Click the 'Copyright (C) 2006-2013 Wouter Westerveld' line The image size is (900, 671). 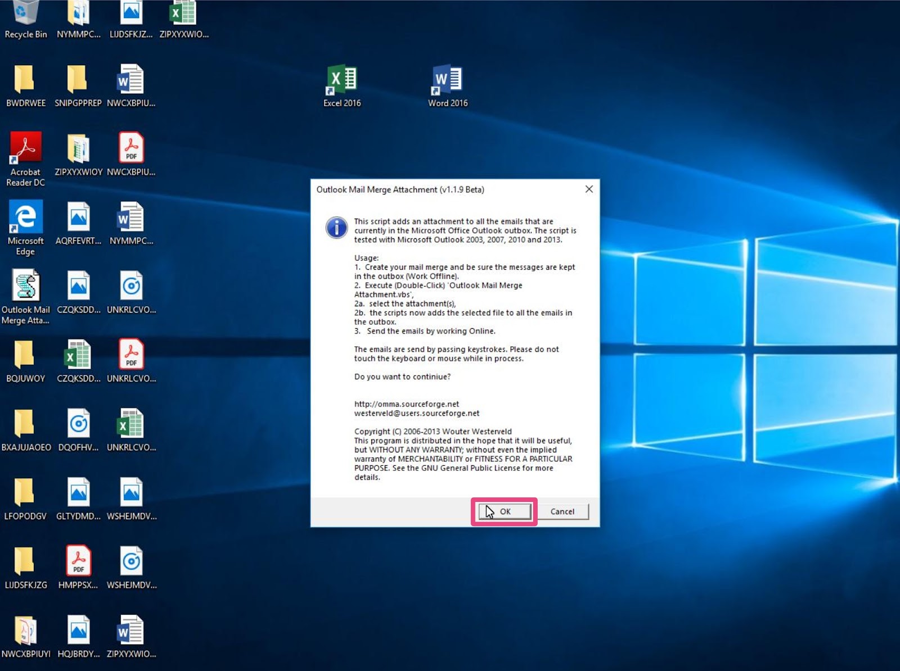pos(433,432)
